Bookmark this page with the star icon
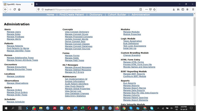The height and width of the screenshot is (111, 198). tap(154, 9)
